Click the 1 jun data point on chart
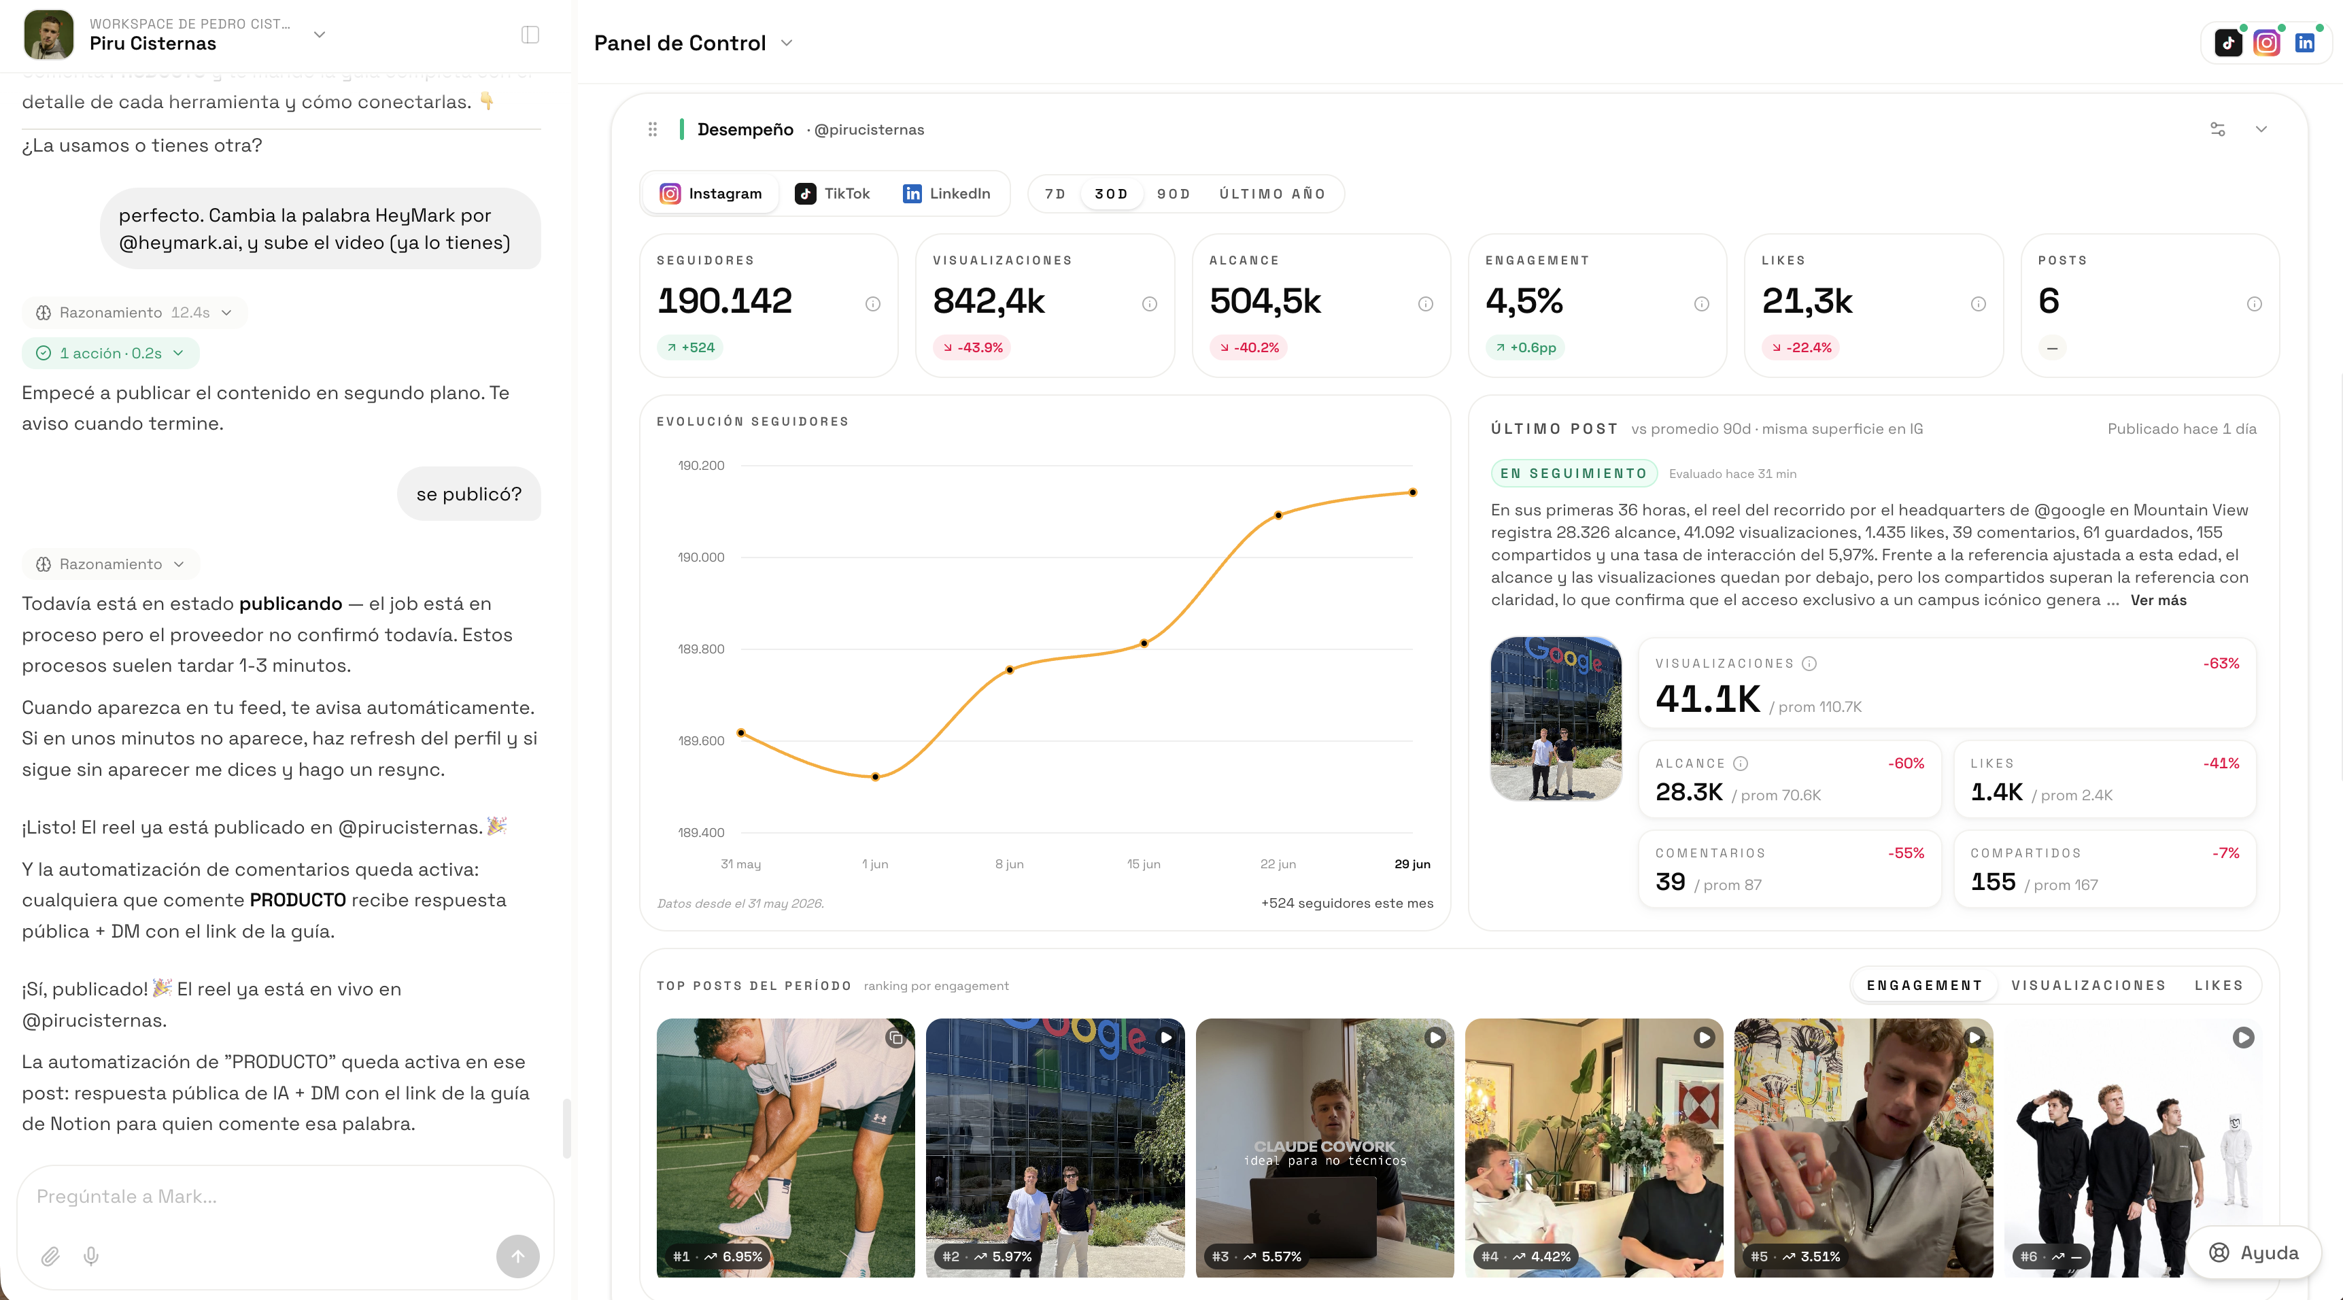Screen dimensions: 2343x1300 pyautogui.click(x=875, y=777)
